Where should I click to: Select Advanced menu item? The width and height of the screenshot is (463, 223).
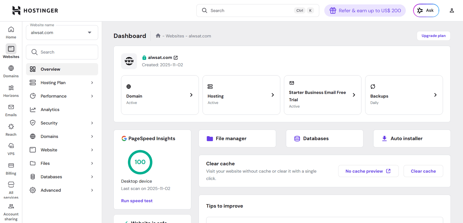pyautogui.click(x=62, y=190)
